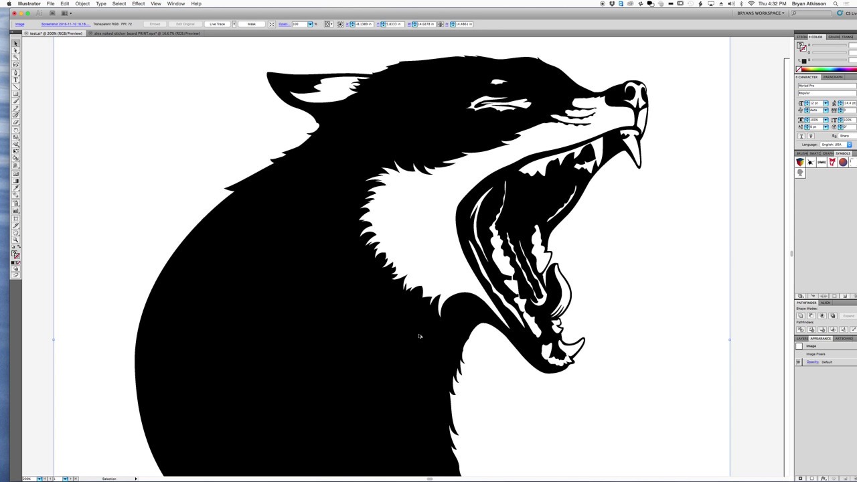Click first shape mode Unite icon
The image size is (857, 482).
tap(801, 316)
